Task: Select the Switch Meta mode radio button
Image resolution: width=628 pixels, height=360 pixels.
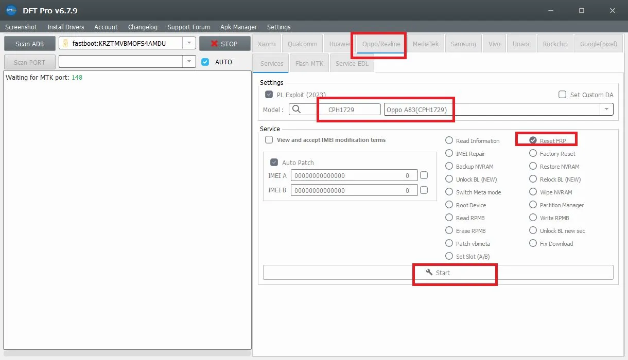Action: 449,192
